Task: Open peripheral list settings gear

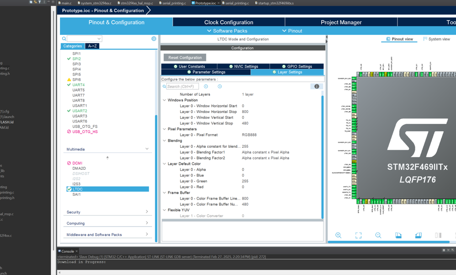Action: click(154, 38)
